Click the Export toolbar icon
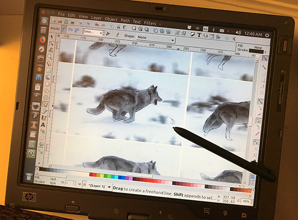 point(88,23)
